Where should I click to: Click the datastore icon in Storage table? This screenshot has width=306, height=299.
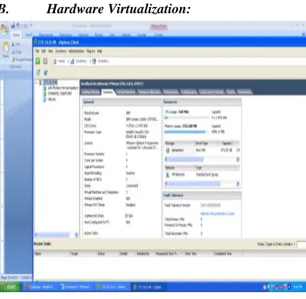(167, 150)
